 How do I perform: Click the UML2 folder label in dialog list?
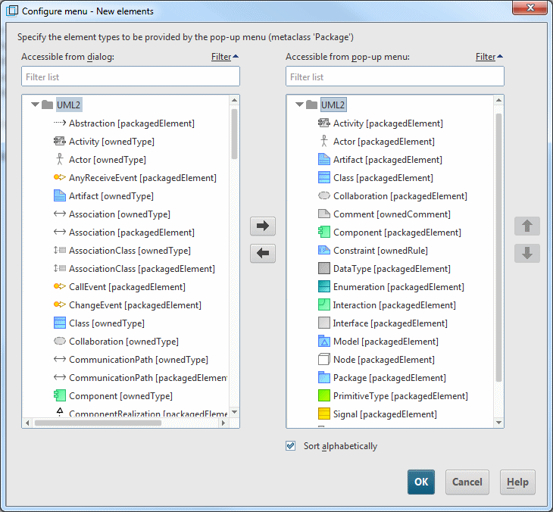69,105
